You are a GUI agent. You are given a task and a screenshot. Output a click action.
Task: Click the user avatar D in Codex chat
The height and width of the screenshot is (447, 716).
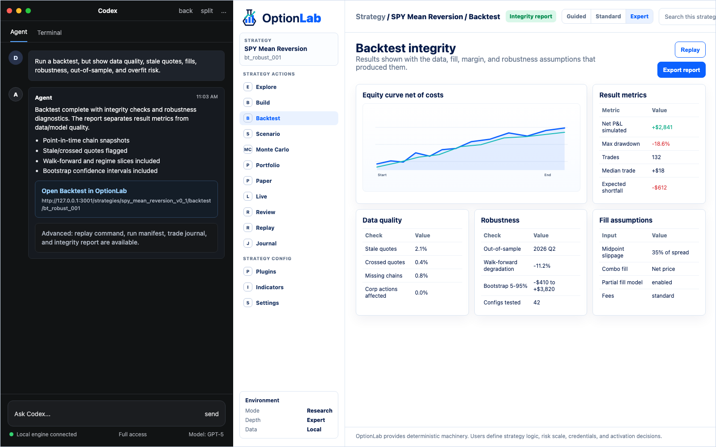point(16,58)
